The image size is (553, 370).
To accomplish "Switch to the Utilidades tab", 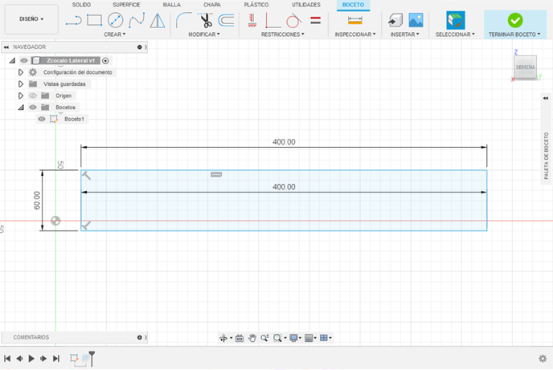I will click(306, 5).
